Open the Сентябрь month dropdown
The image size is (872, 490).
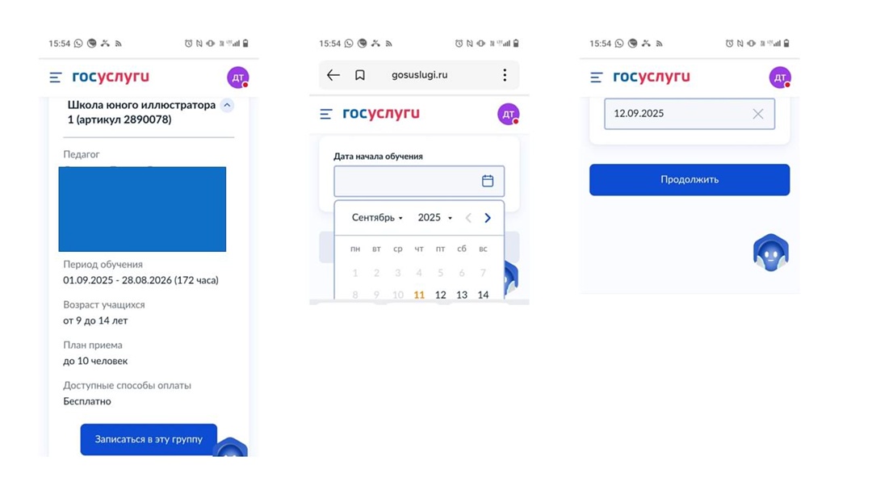tap(377, 217)
